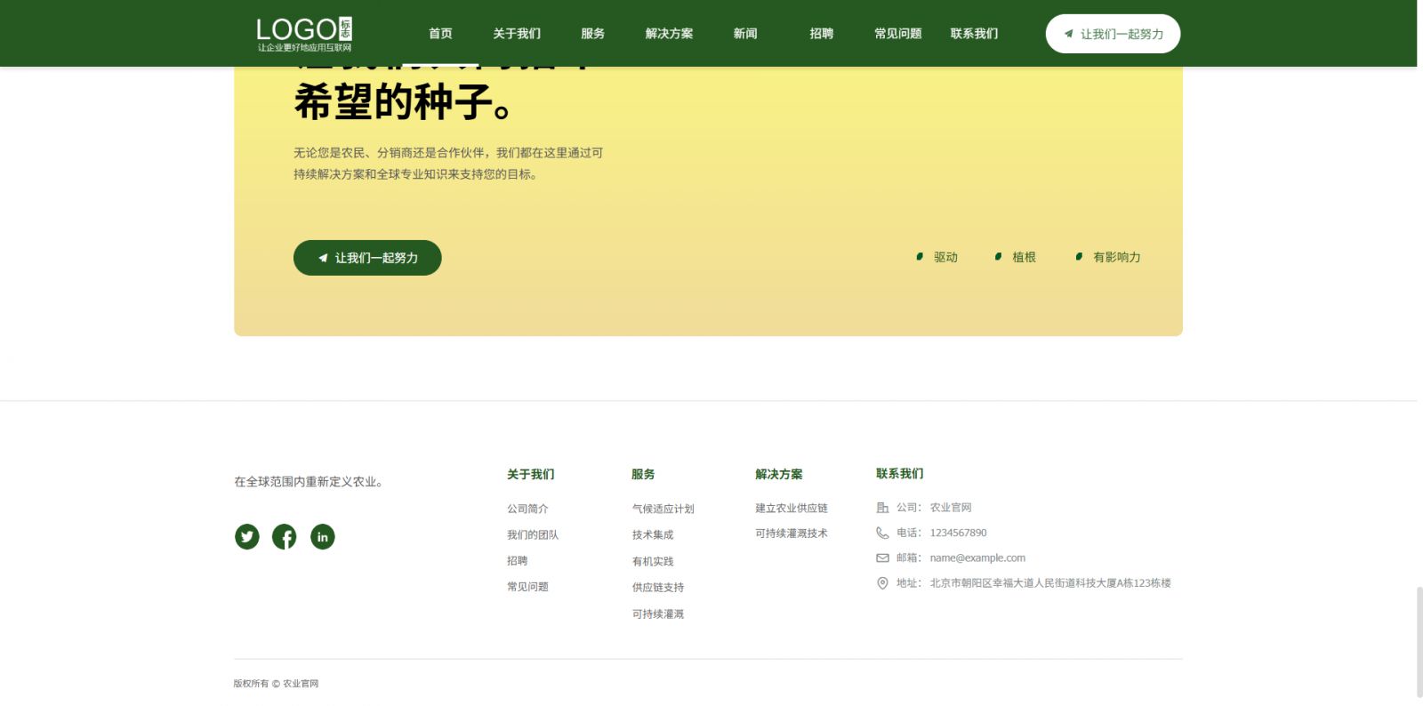This screenshot has width=1423, height=706.
Task: Open the Facebook social icon
Action: [285, 536]
